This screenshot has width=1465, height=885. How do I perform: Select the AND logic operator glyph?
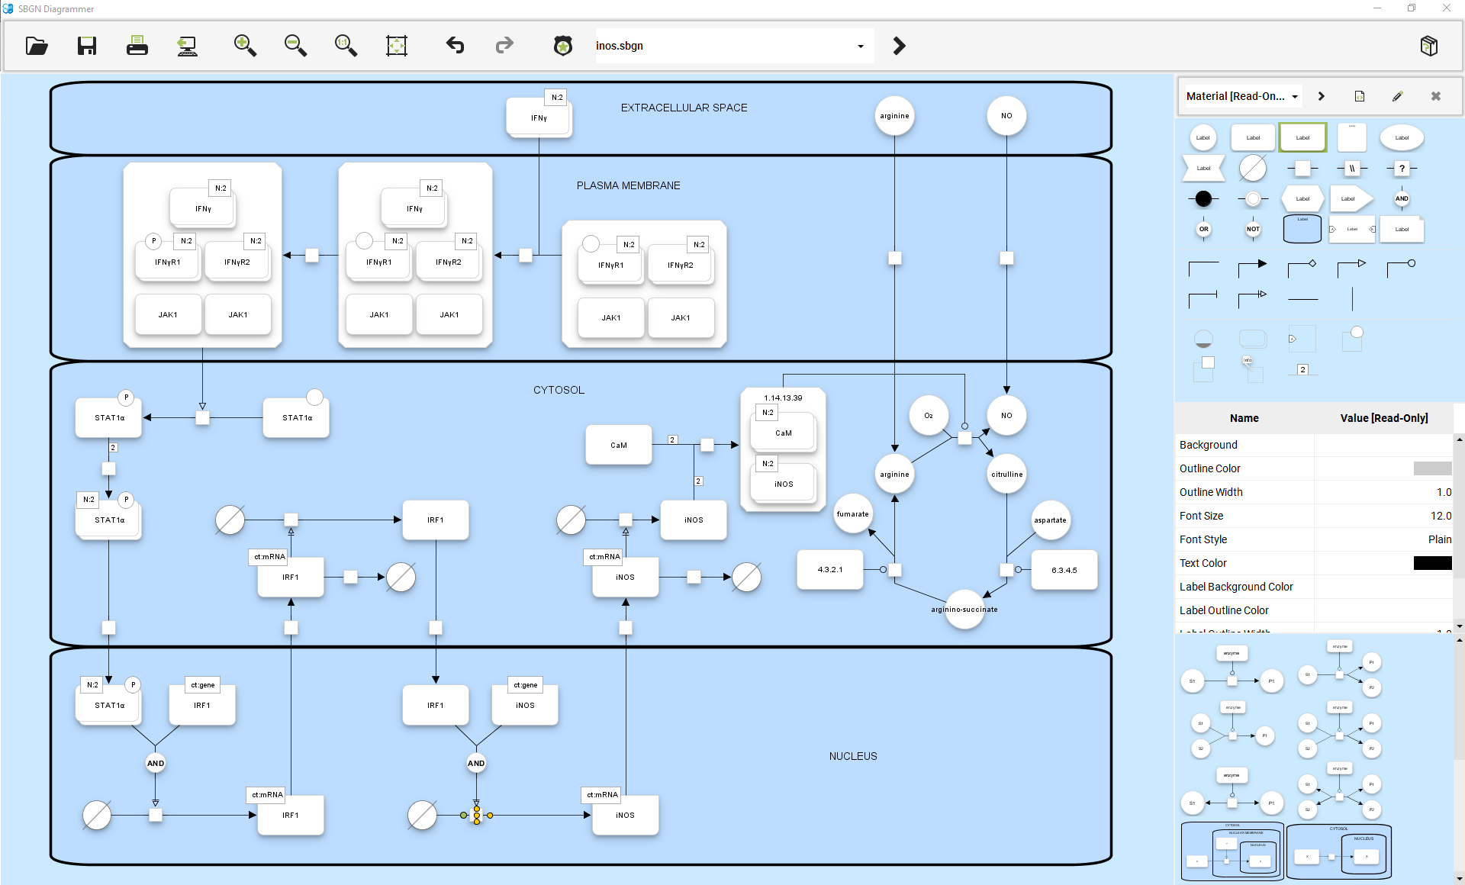point(1402,199)
